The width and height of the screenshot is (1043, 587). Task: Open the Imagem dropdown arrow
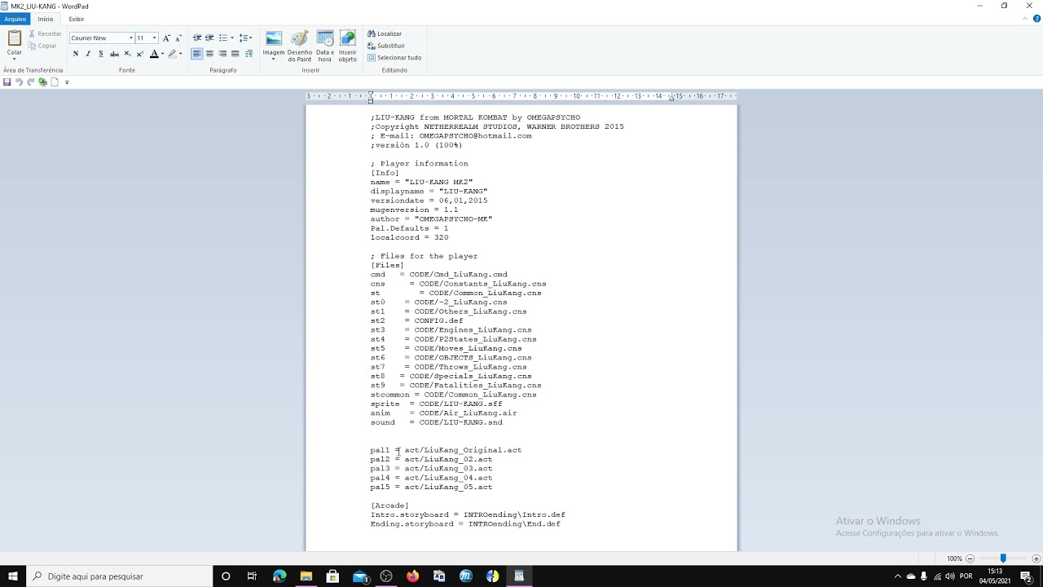click(274, 59)
